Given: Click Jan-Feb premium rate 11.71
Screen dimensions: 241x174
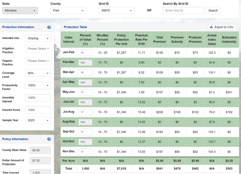Looking at the screenshot, I should coord(142,53).
